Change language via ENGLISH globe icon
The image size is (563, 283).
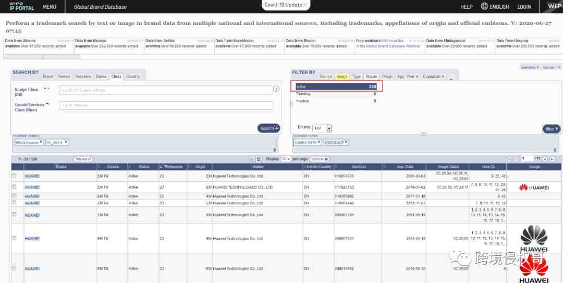point(495,6)
